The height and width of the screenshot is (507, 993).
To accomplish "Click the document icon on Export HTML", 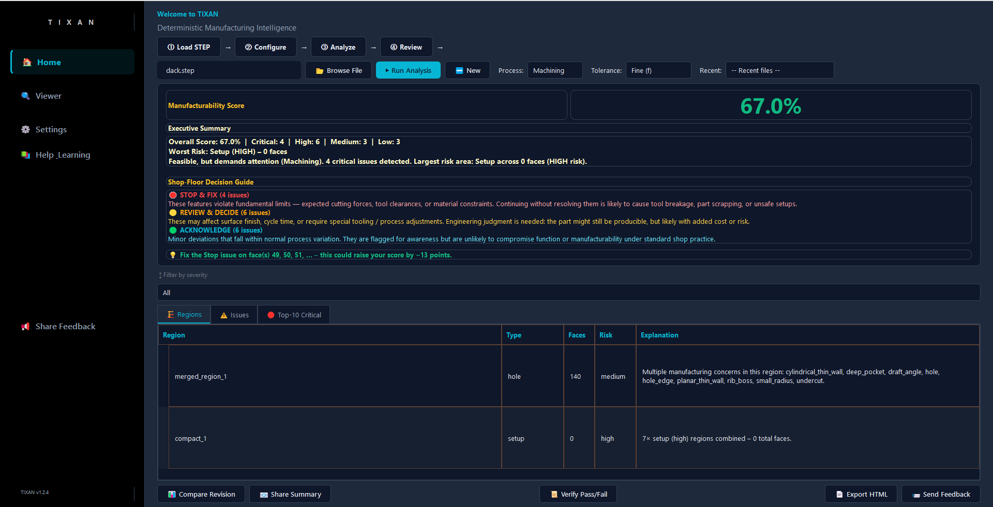I will click(x=839, y=495).
